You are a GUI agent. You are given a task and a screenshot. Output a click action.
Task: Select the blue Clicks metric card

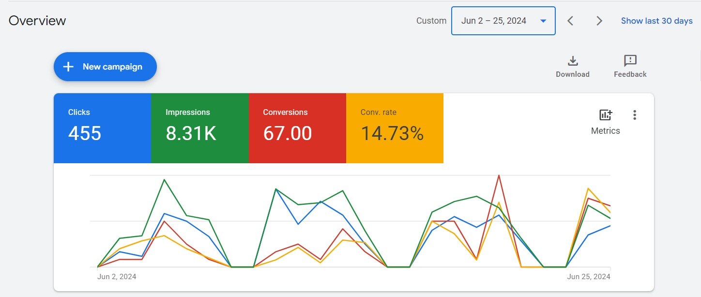[102, 128]
